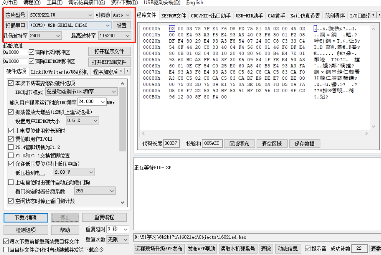Open the 重复延时 3 秒 dropdown

pos(118,229)
